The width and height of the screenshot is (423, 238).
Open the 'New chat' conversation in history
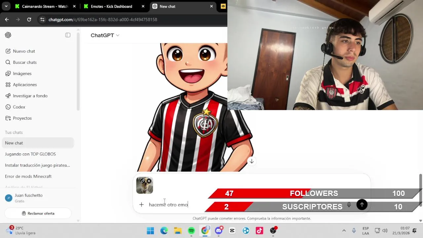(38, 143)
